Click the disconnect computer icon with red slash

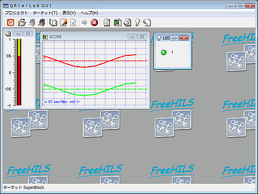42,23
